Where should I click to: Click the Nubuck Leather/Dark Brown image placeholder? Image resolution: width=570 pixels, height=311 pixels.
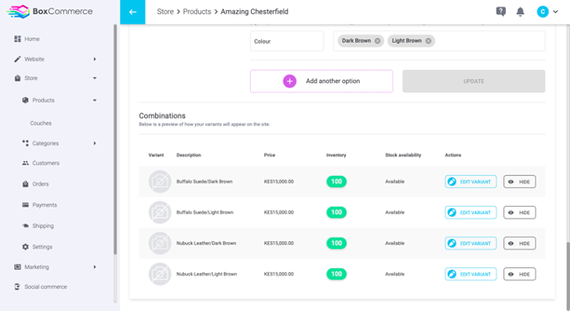pos(160,243)
